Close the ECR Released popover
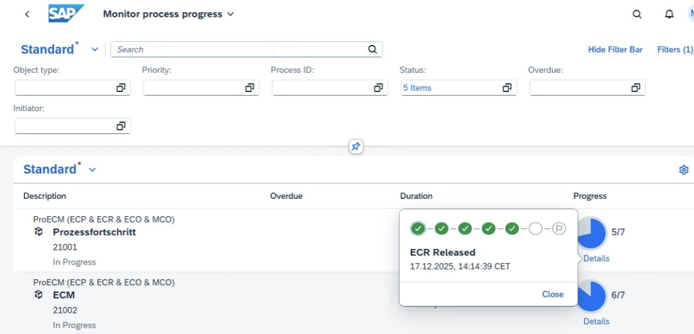 pyautogui.click(x=552, y=294)
